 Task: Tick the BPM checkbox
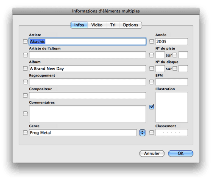pos(152,82)
